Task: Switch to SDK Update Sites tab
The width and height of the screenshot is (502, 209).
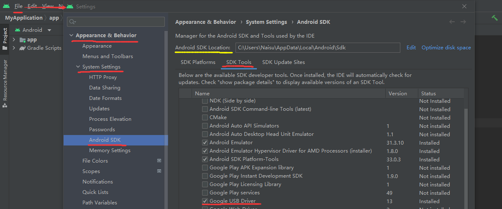Action: coord(284,62)
